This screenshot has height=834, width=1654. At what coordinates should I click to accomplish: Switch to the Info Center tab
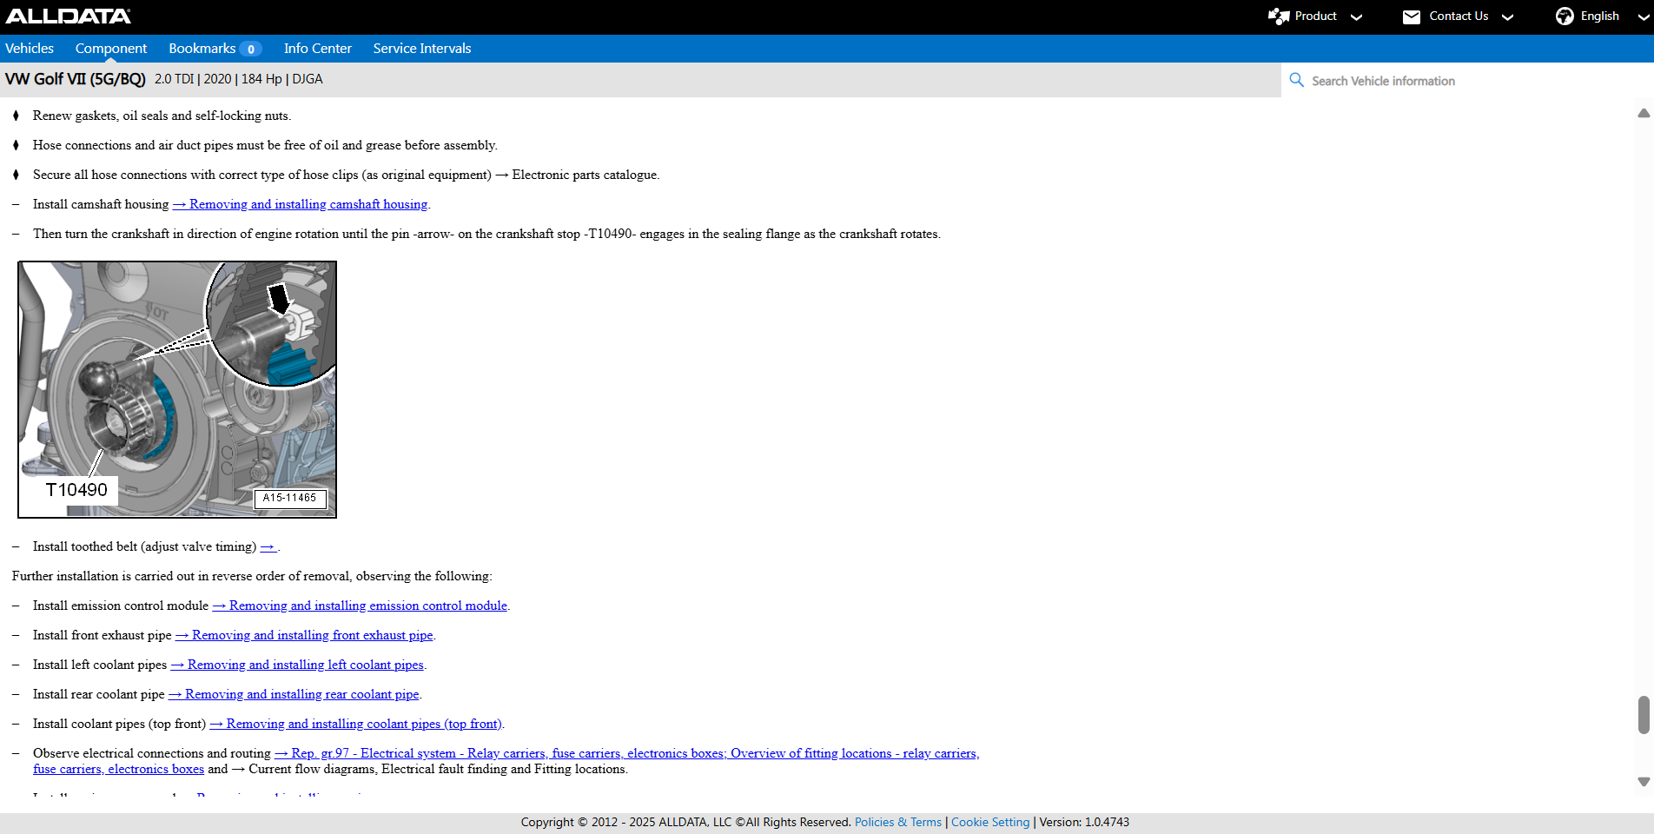317,49
